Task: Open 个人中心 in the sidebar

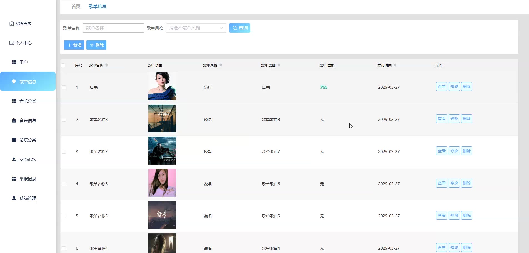Action: tap(28, 43)
